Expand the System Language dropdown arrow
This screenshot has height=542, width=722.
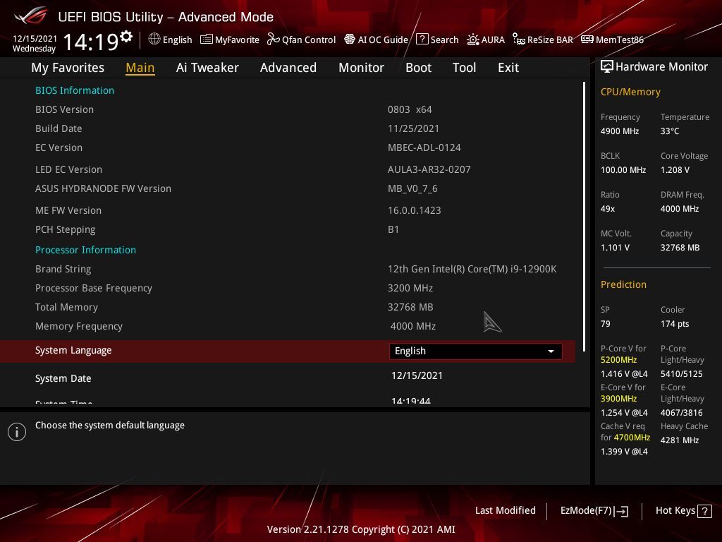551,351
